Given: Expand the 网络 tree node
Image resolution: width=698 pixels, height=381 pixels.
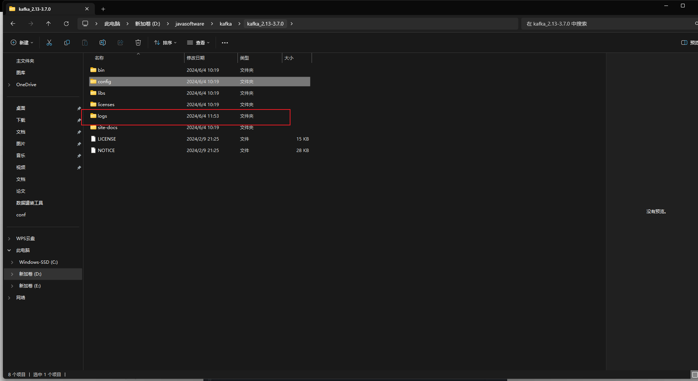Looking at the screenshot, I should [x=9, y=298].
